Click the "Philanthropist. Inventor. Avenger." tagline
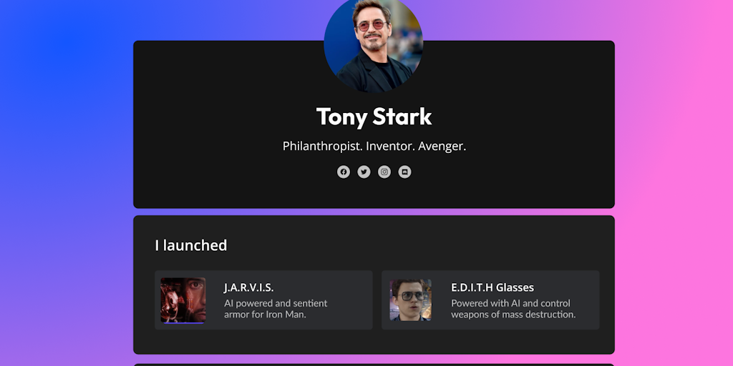The width and height of the screenshot is (733, 366). 374,146
